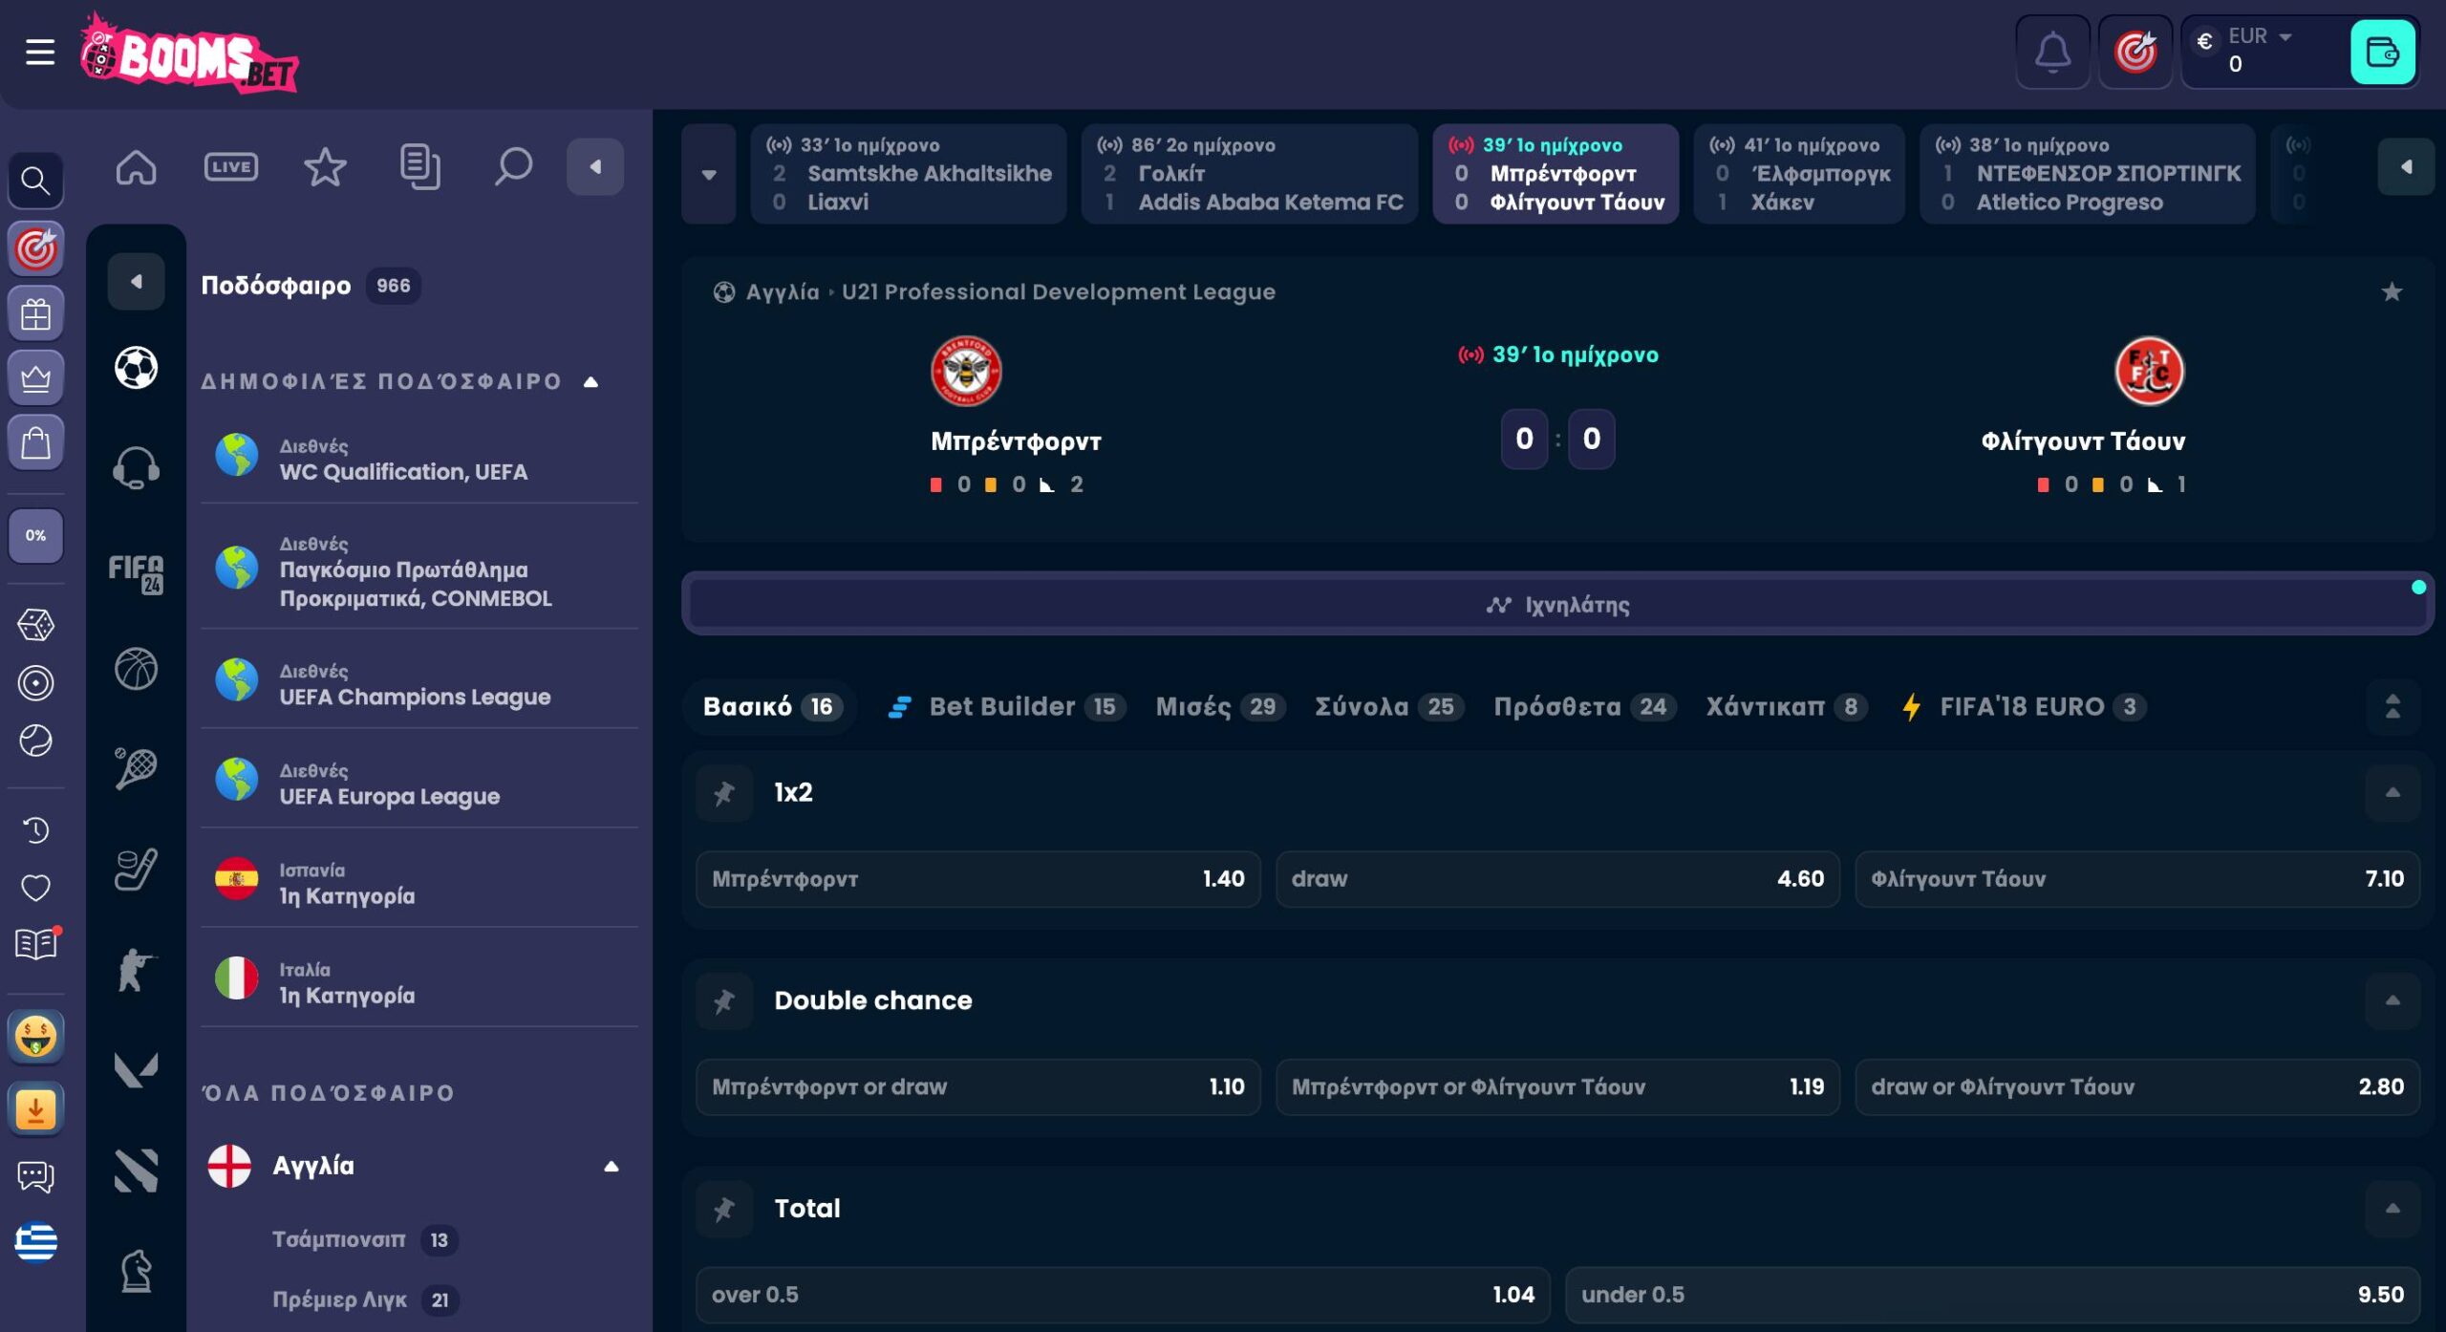Open the Samtskhe Akhaltsikhe live match card
The height and width of the screenshot is (1332, 2446).
(x=908, y=174)
